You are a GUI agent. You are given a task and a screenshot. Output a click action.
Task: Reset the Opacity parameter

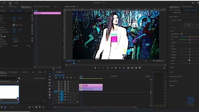tap(32, 39)
